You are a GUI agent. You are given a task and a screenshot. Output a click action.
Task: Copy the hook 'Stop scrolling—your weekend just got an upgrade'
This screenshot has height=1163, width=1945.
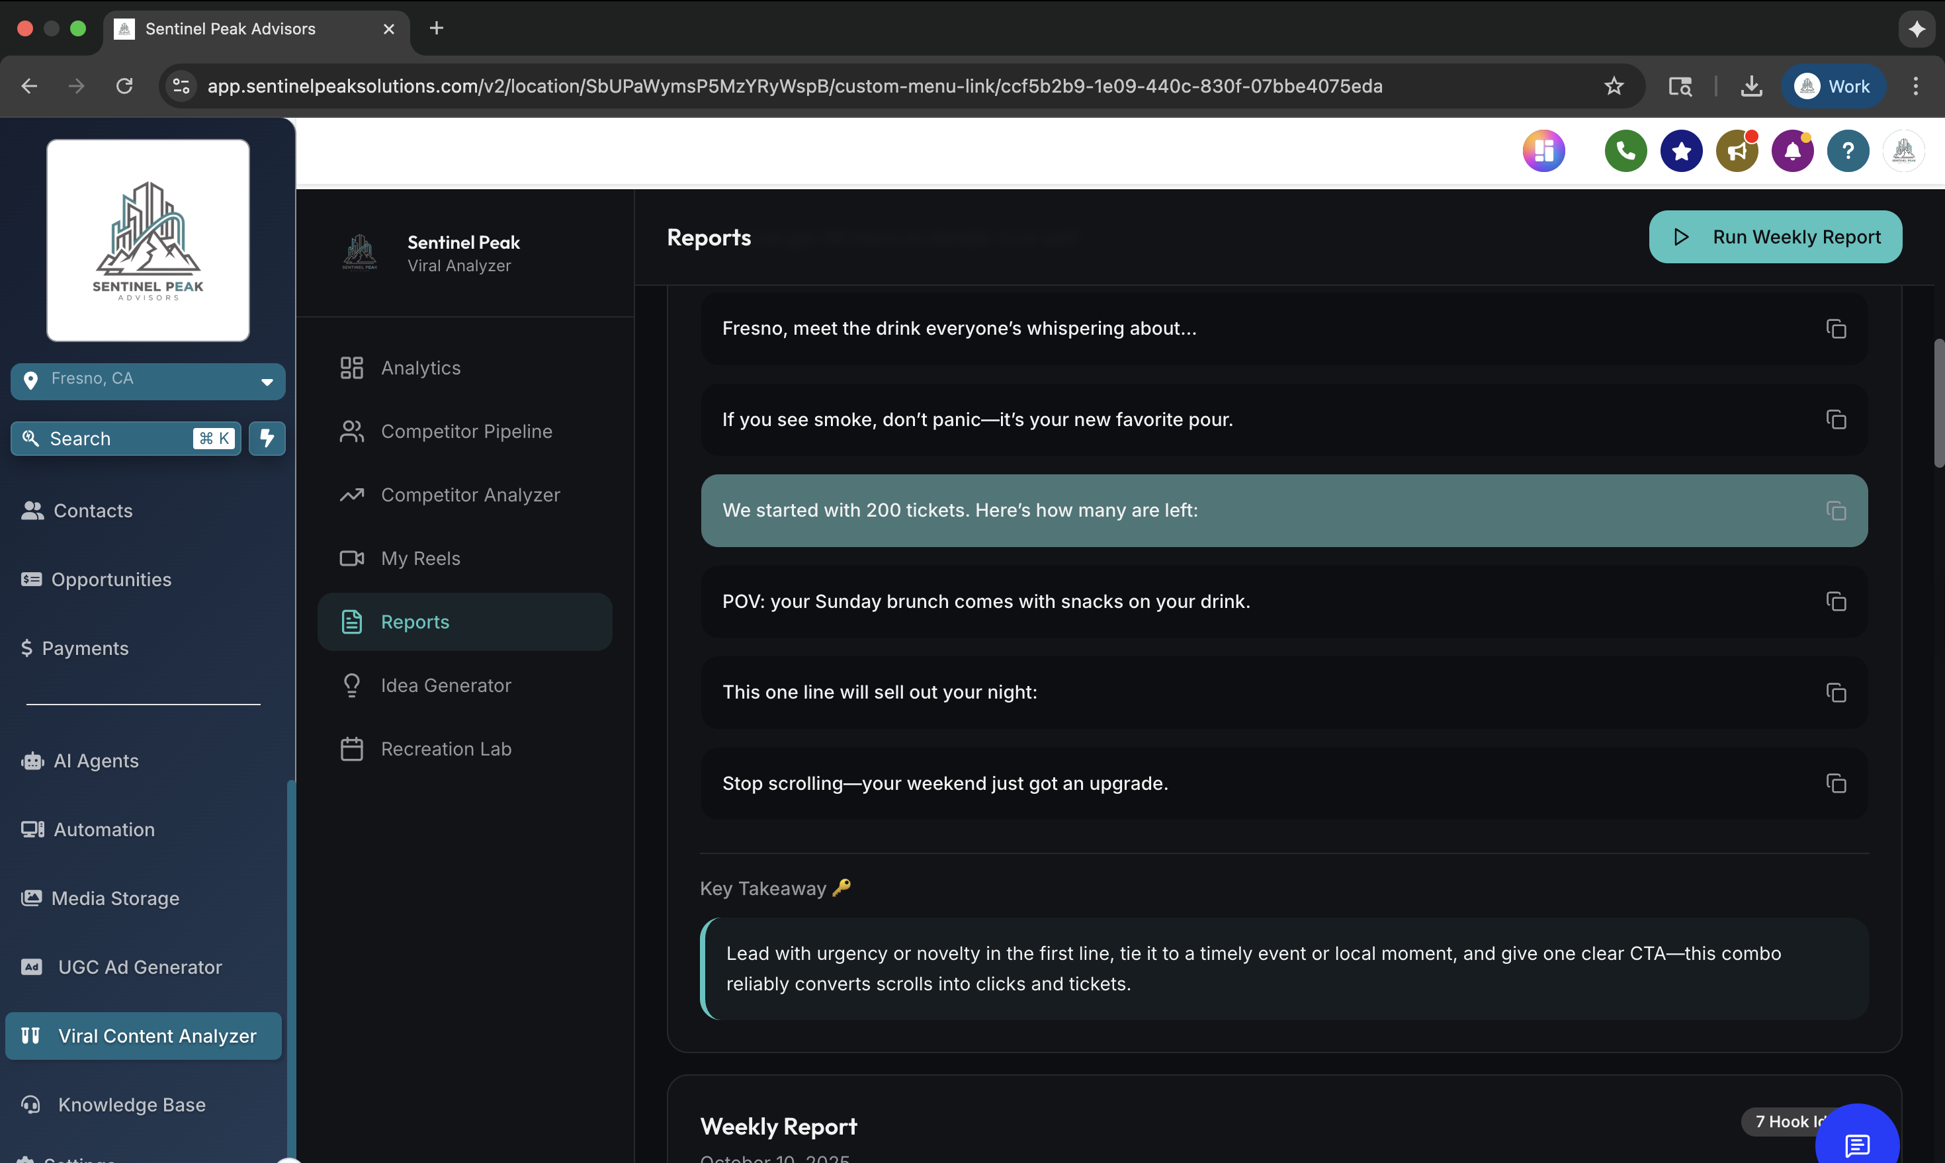(1837, 783)
